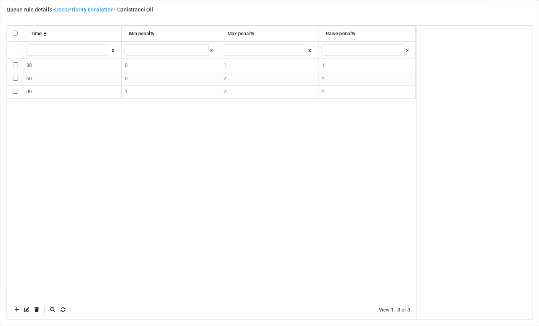Screen dimensions: 539x326
Task: Click Max penalty cell in 30 row
Action: coord(269,65)
